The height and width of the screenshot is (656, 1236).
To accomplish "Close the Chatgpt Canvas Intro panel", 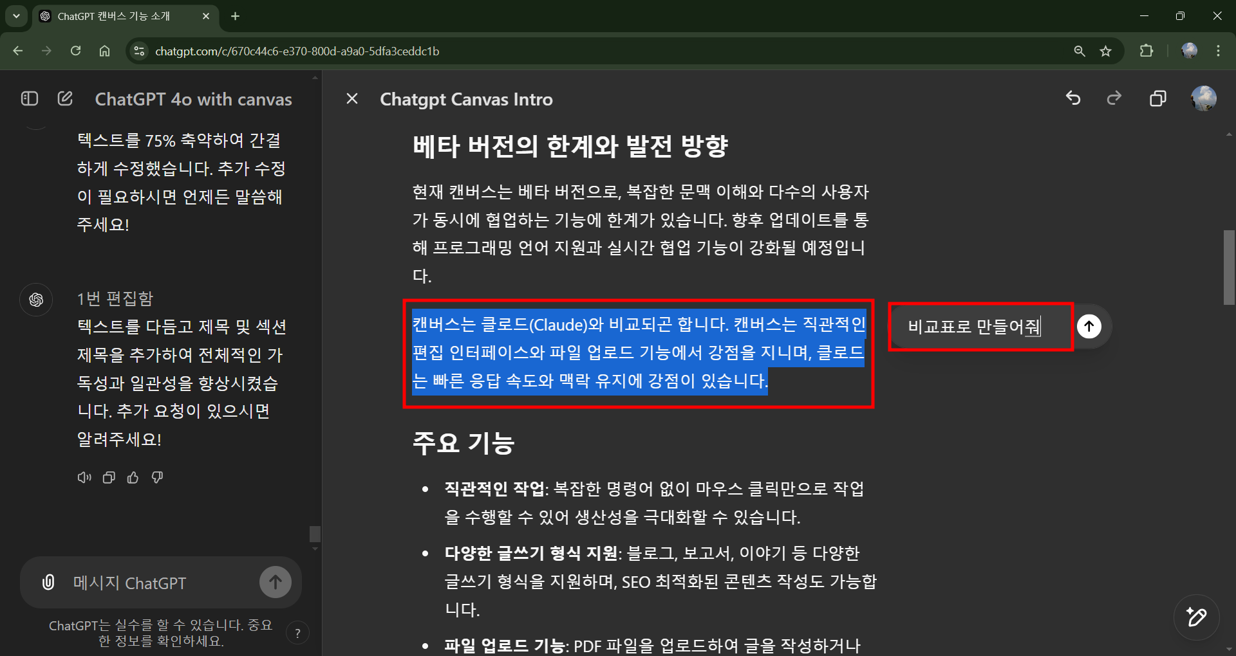I will (352, 98).
